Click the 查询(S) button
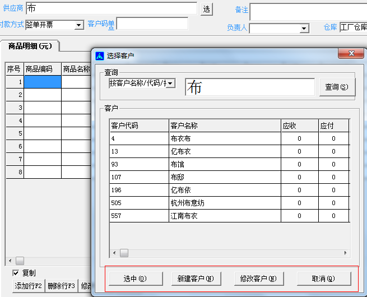Screen dimensions: 367x297 click(x=337, y=87)
